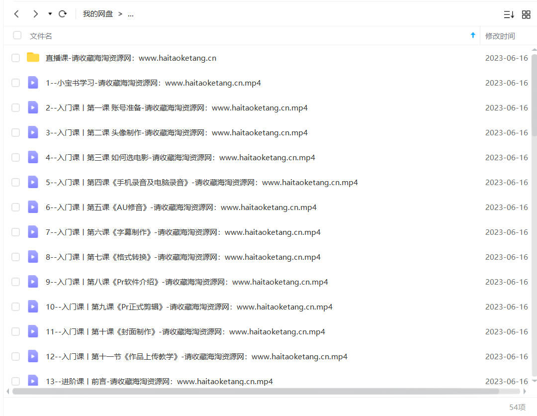Image resolution: width=537 pixels, height=416 pixels.
Task: Open the file 1--小宝书学习 mp4
Action: click(153, 83)
